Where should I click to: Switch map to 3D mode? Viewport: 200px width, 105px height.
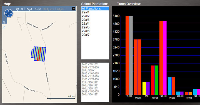[x=22, y=9]
